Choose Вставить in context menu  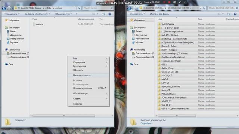tap(89, 80)
